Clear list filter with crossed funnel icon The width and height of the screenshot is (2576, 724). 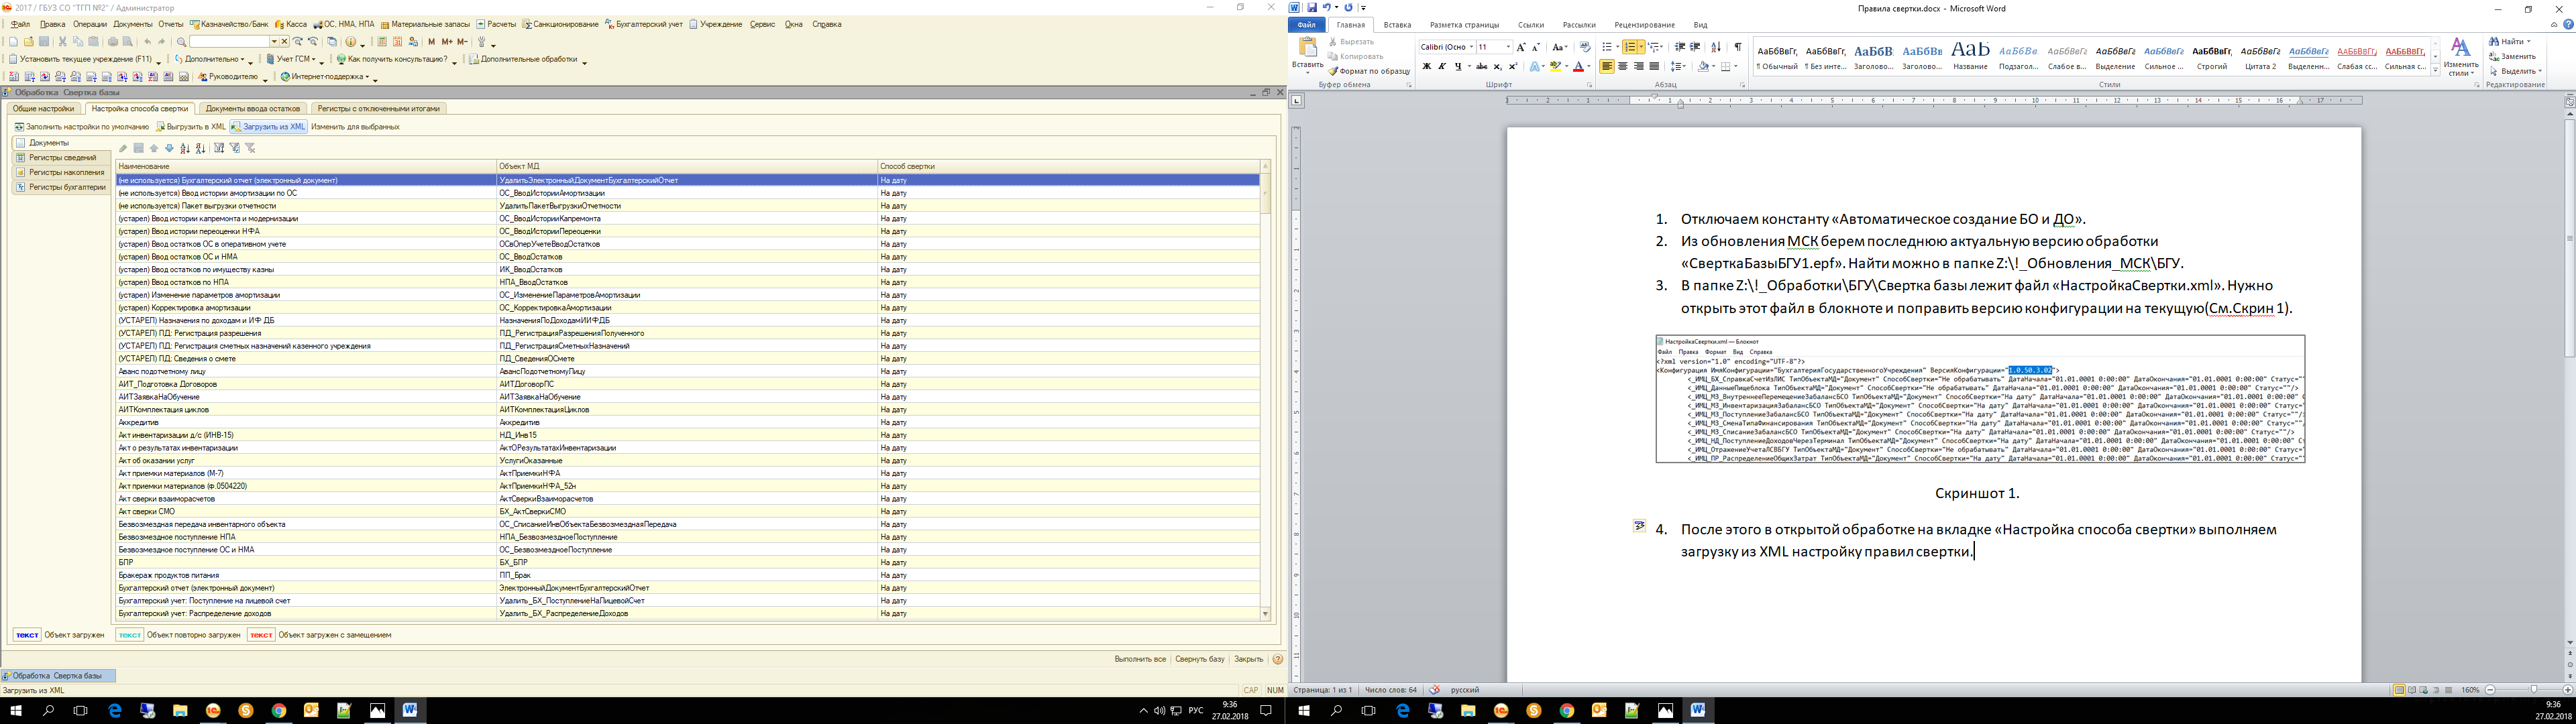[x=251, y=148]
